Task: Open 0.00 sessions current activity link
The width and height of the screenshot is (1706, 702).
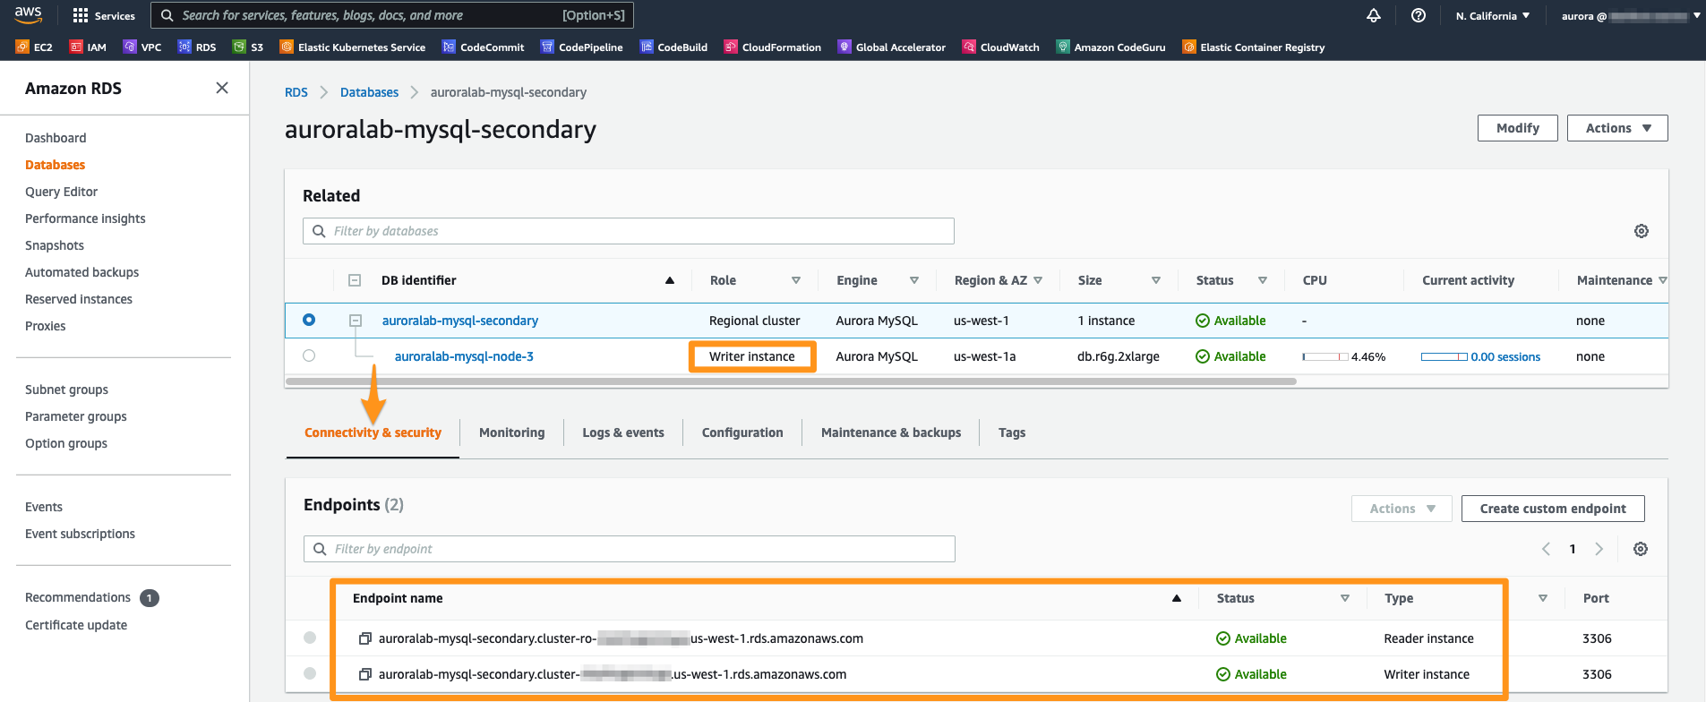Action: point(1505,356)
